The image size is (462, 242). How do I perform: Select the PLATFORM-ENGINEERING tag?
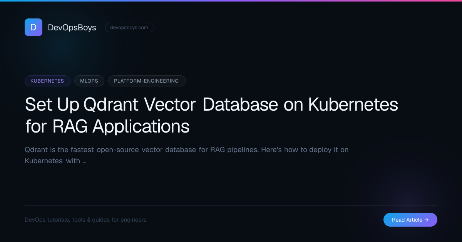click(x=147, y=81)
